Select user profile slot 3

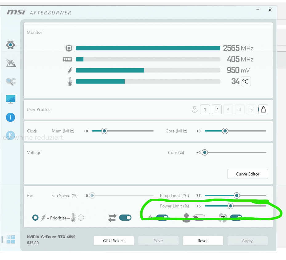coord(228,109)
